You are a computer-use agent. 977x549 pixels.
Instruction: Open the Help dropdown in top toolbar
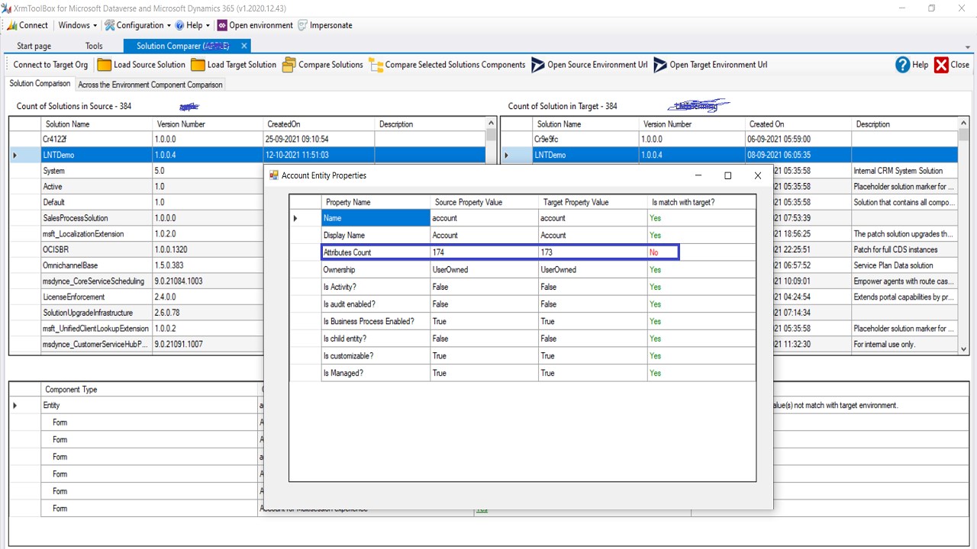coord(192,25)
